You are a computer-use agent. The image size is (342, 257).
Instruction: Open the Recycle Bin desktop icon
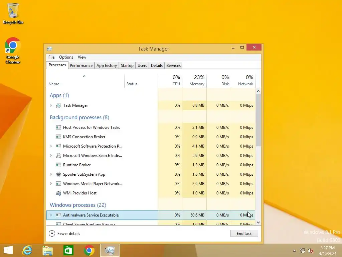[x=13, y=13]
